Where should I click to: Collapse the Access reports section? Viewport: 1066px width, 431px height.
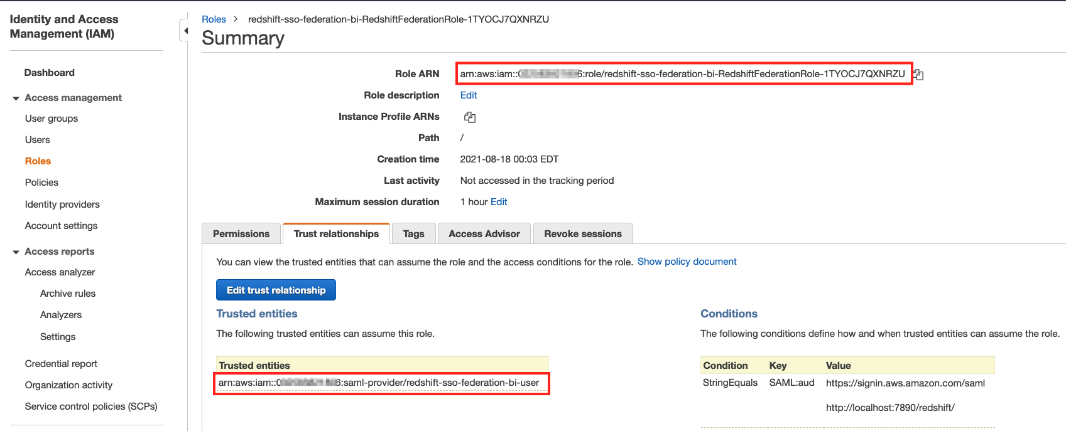(x=16, y=252)
